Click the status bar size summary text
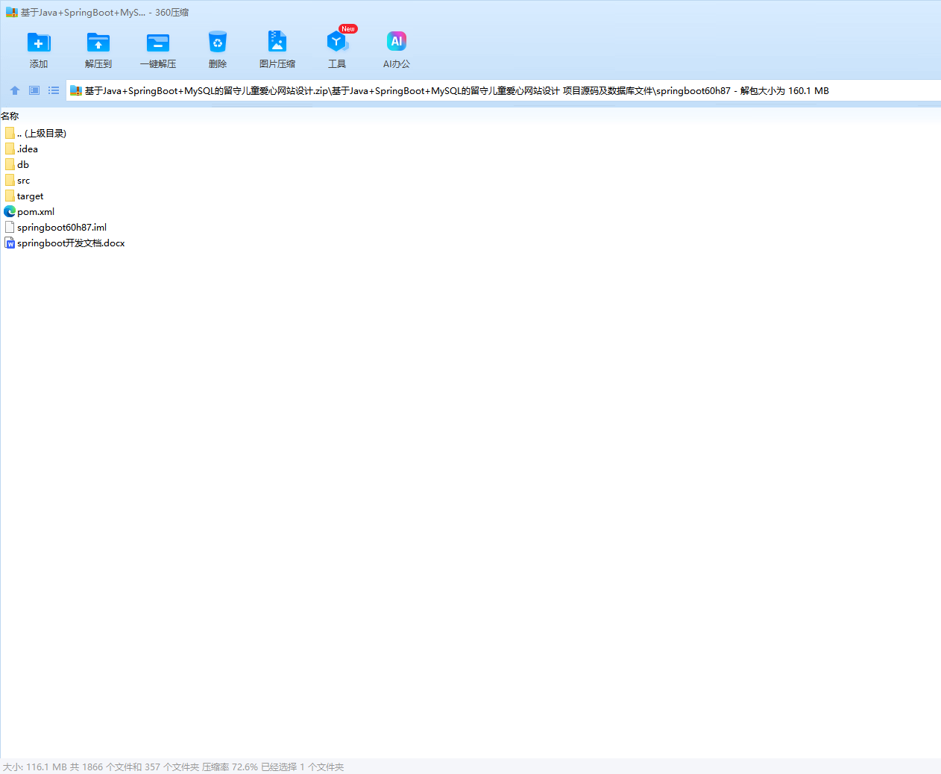This screenshot has height=774, width=941. [x=173, y=767]
